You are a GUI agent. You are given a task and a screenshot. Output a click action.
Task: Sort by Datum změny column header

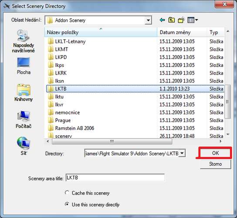(182, 32)
